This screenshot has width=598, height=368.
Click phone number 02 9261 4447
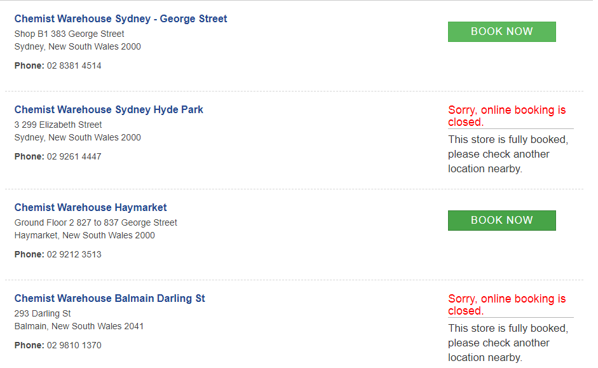pyautogui.click(x=74, y=157)
